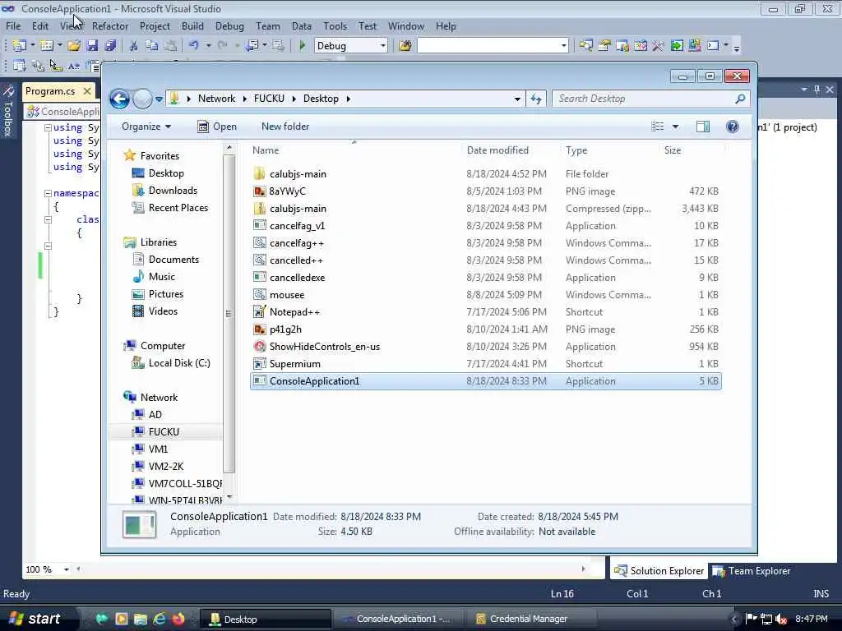Image resolution: width=842 pixels, height=631 pixels.
Task: Launch Internet Explorer from quick launch
Action: pyautogui.click(x=160, y=619)
